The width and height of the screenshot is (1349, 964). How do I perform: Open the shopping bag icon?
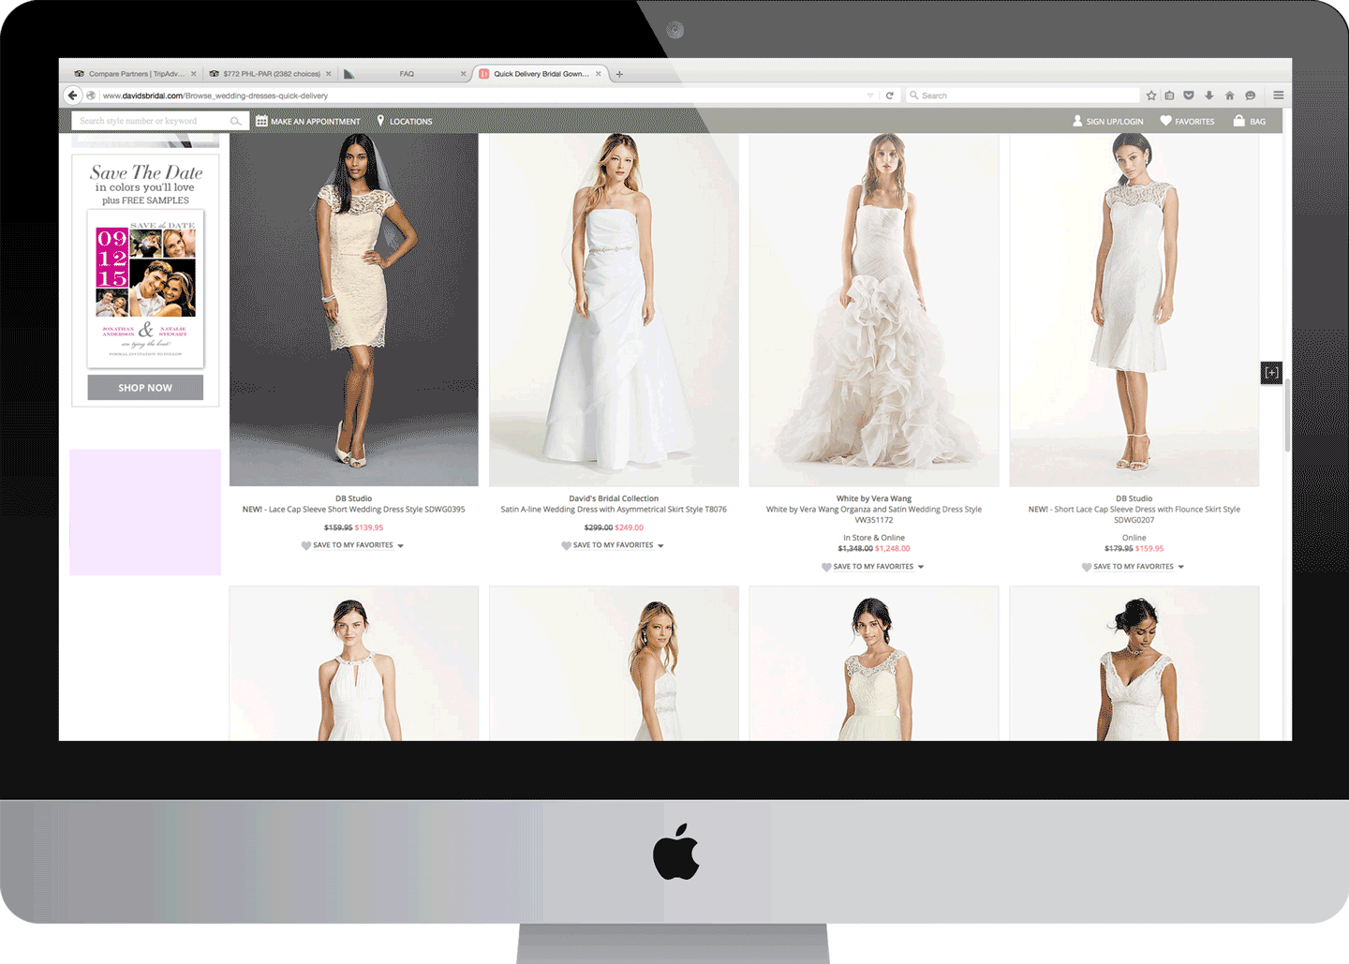1238,121
